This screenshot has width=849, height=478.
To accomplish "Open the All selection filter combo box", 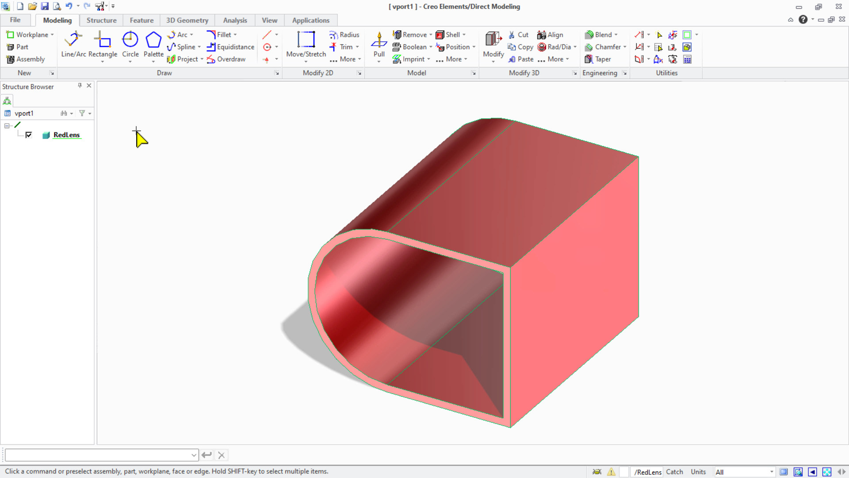I will pos(744,472).
